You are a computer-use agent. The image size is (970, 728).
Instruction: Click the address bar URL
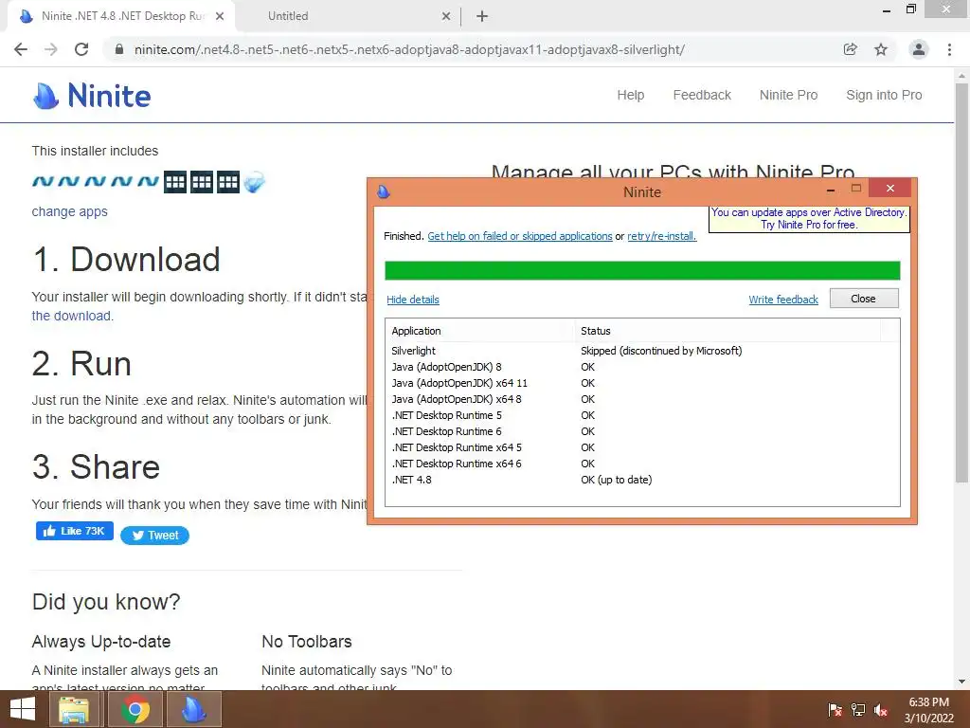click(x=409, y=49)
